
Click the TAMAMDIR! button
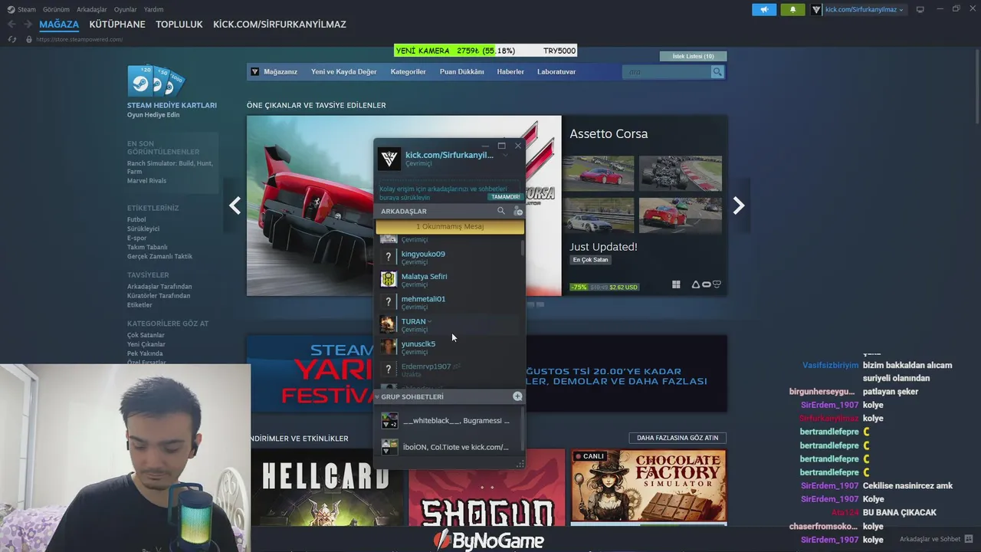(x=506, y=197)
